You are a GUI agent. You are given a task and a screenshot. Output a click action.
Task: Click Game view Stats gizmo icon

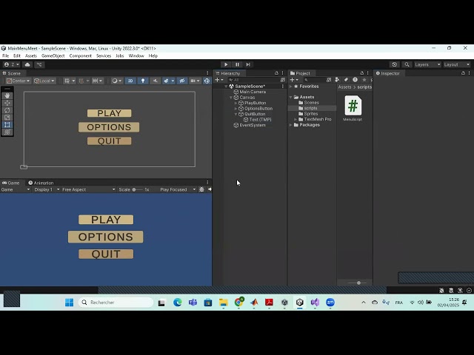click(201, 189)
